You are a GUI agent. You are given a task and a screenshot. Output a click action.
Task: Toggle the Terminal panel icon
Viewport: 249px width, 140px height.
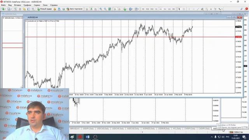(x=28, y=9)
